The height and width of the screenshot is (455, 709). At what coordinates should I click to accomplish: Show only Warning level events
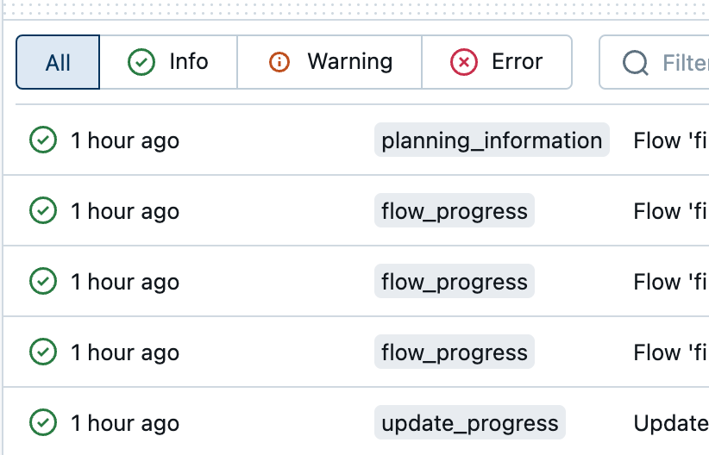[x=329, y=62]
